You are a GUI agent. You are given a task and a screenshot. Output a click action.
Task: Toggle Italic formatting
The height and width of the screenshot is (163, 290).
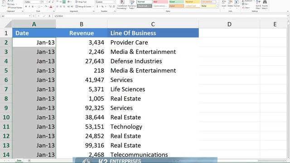[x=29, y=7]
